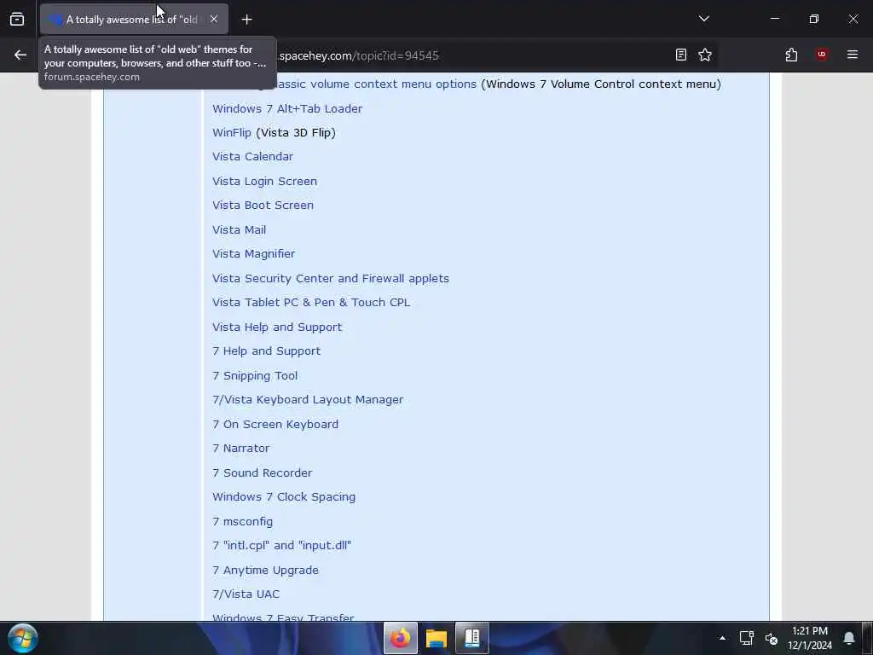Screen dimensions: 873x655
Task: Open Windows 7 Alt+Tab Loader link
Action: point(287,108)
